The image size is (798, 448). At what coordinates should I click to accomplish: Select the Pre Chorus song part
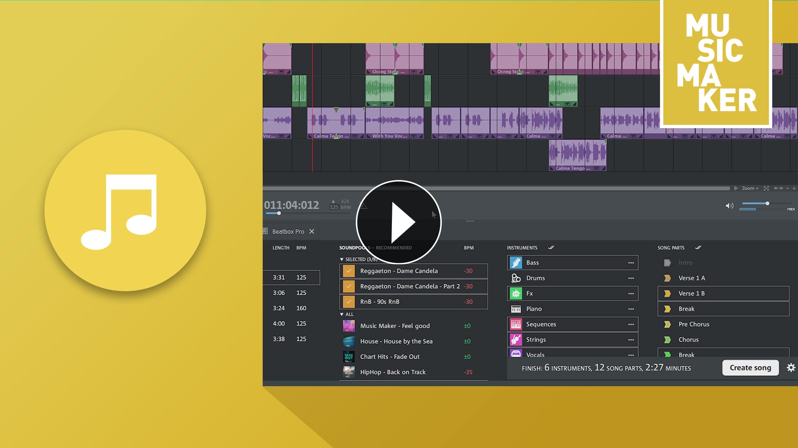click(x=693, y=324)
